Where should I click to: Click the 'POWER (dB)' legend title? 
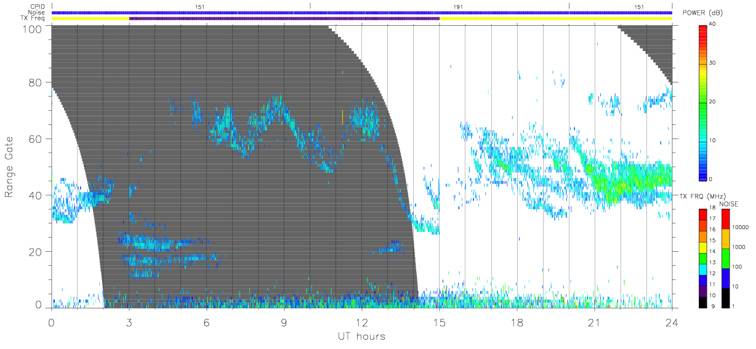[x=702, y=13]
